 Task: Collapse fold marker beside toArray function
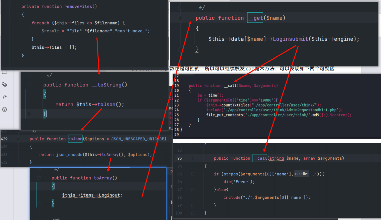click(39, 178)
